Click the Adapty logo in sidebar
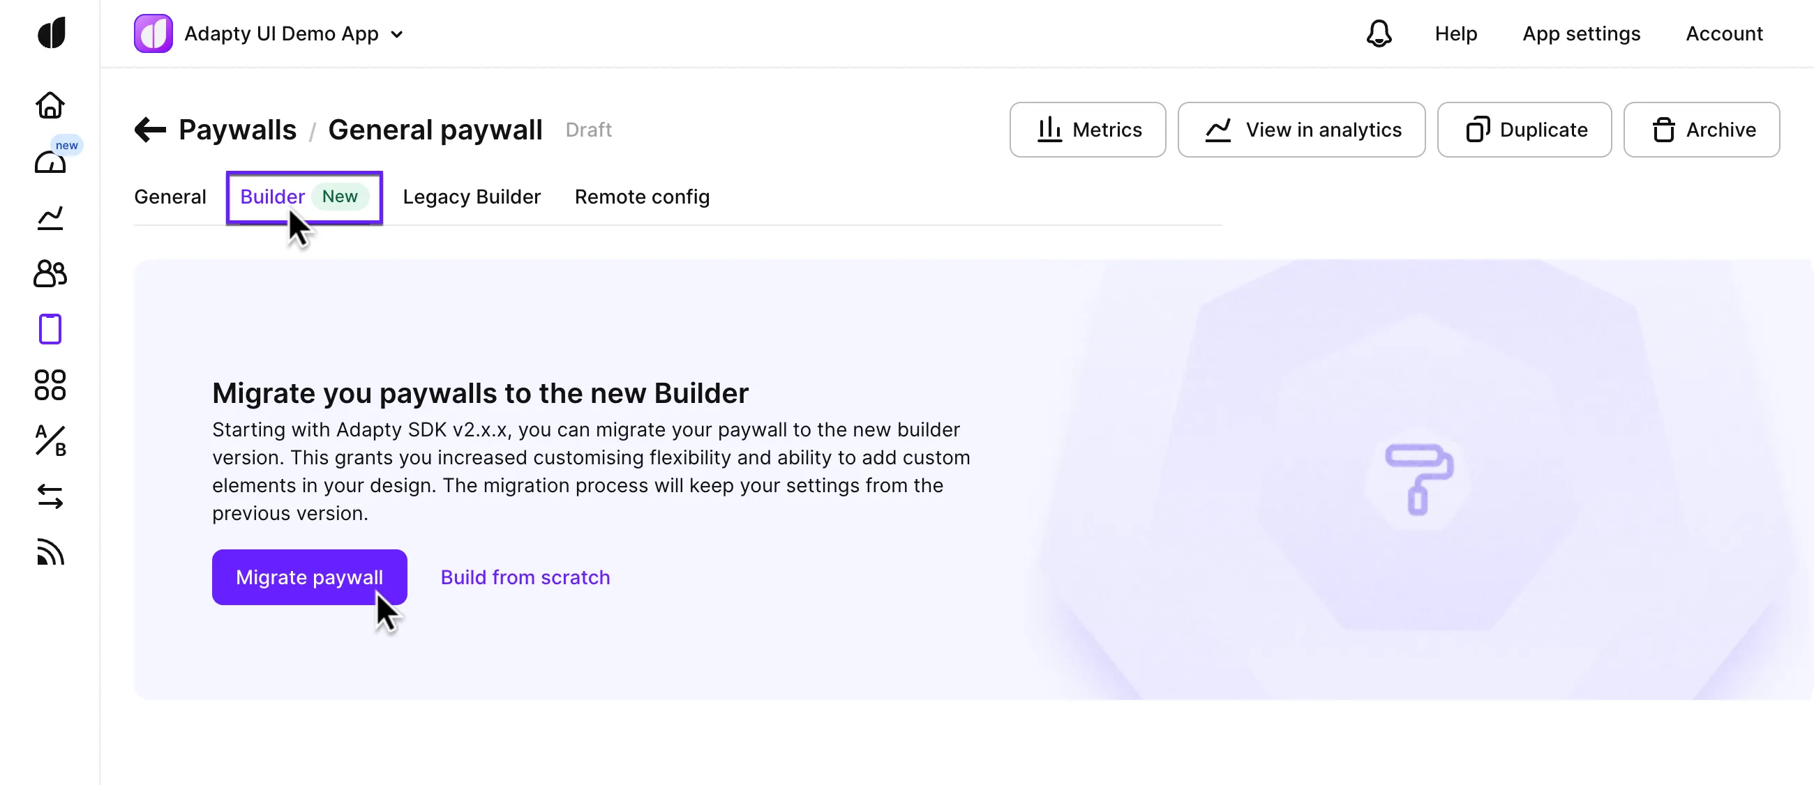 pyautogui.click(x=51, y=33)
